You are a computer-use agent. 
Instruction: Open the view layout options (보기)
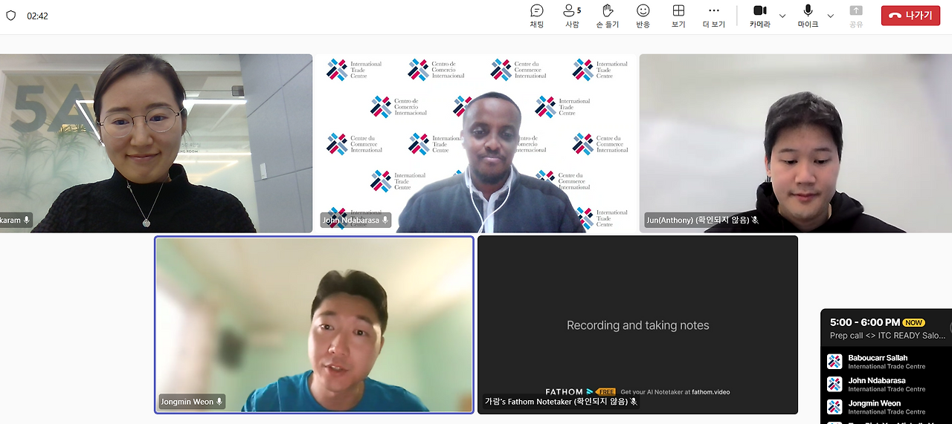[x=678, y=16]
